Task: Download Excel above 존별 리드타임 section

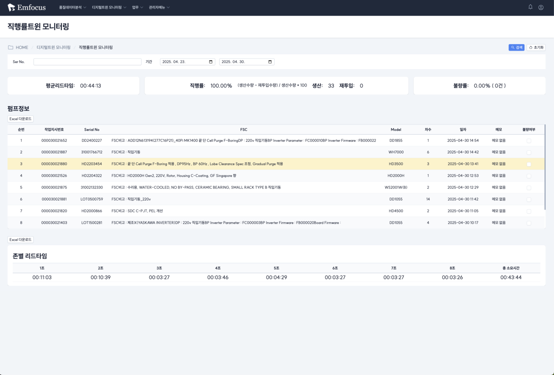Action: point(20,240)
